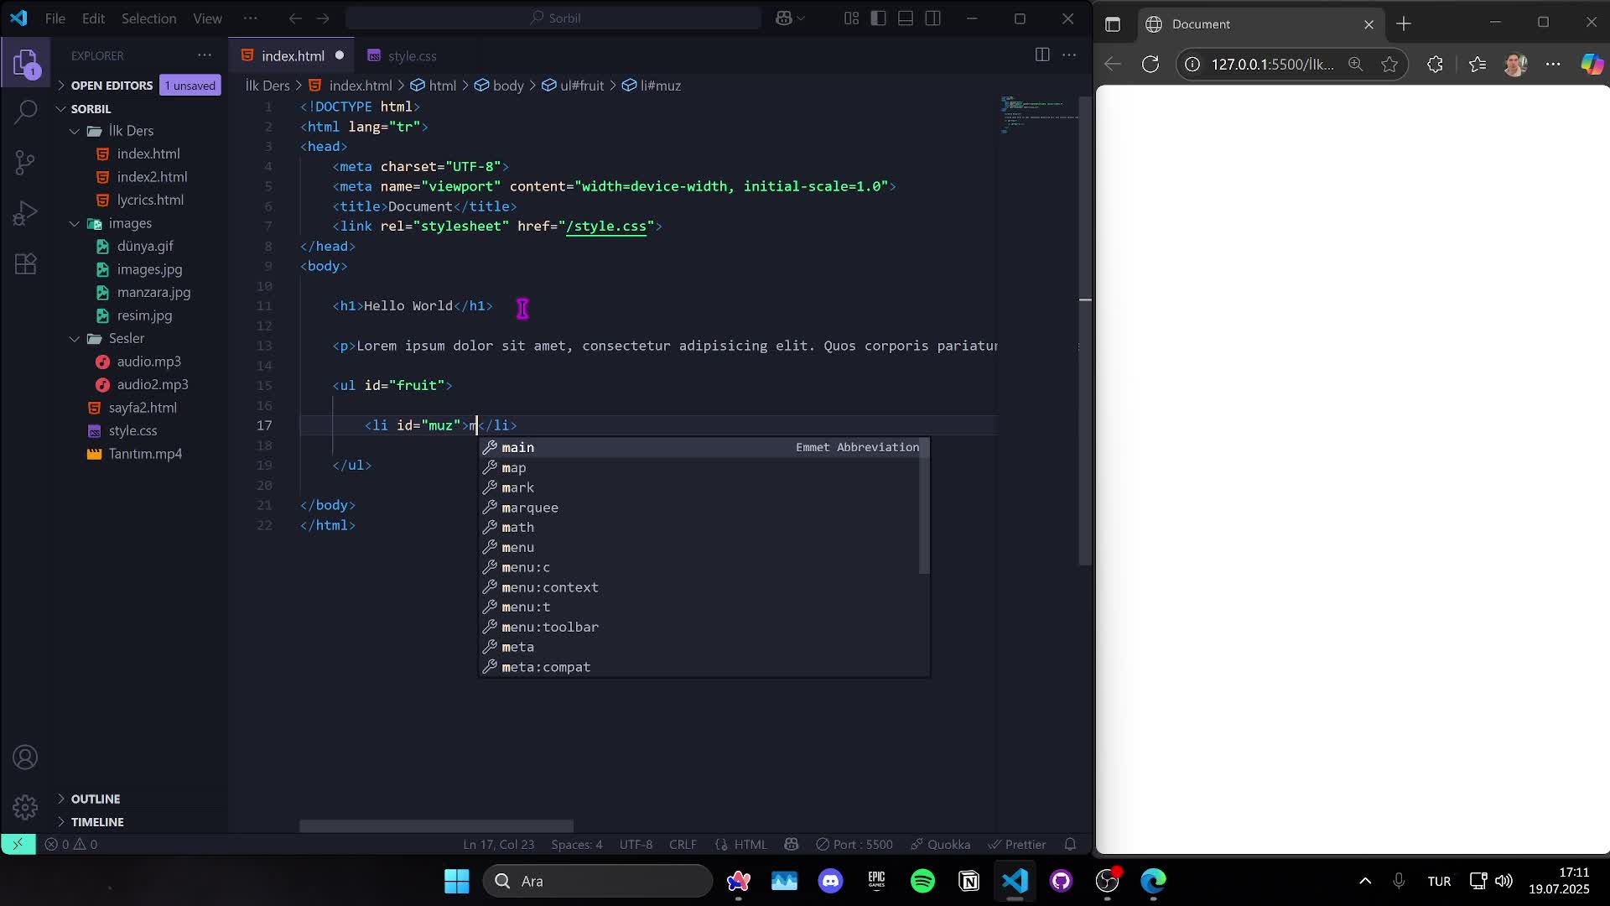The height and width of the screenshot is (906, 1610).
Task: Open Edge extensions puzzle icon
Action: click(1435, 65)
